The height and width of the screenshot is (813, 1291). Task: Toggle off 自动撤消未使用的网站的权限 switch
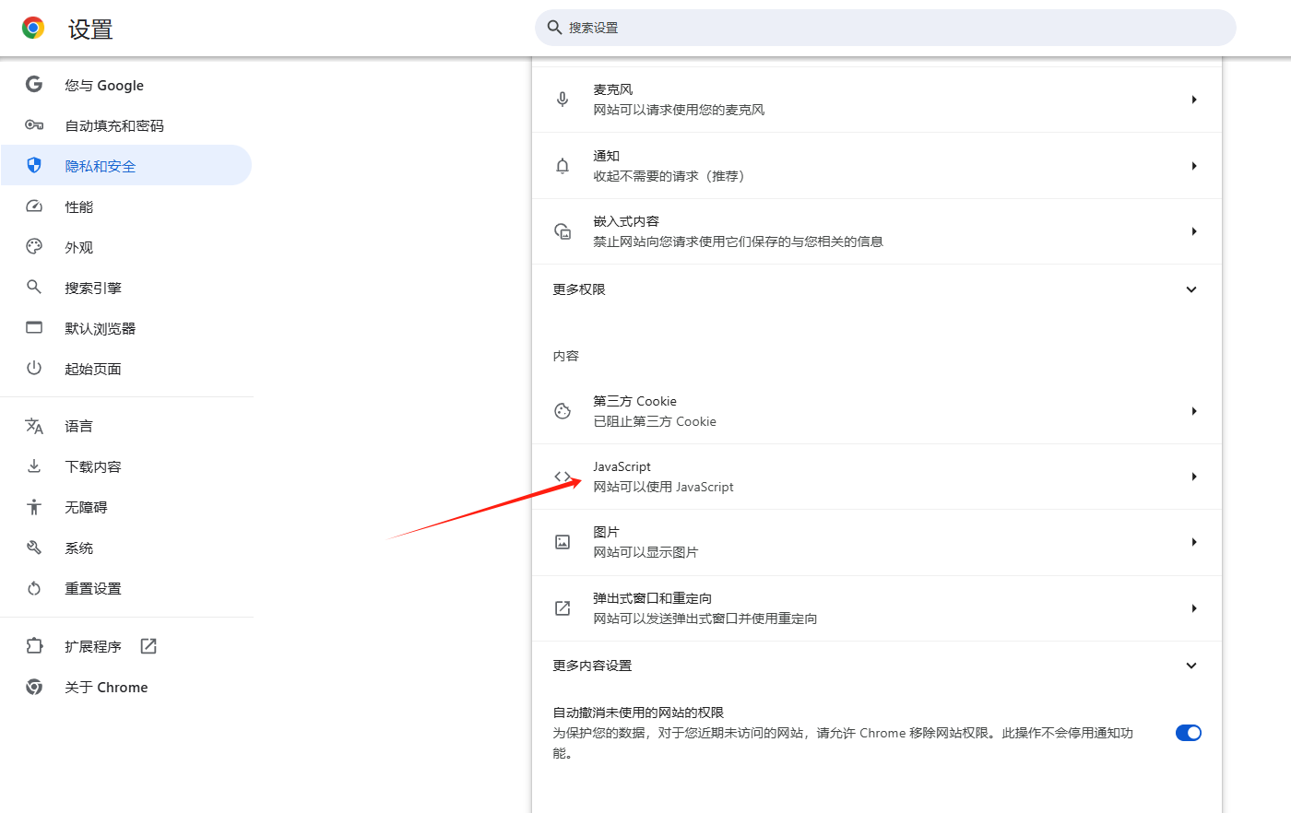(1189, 733)
